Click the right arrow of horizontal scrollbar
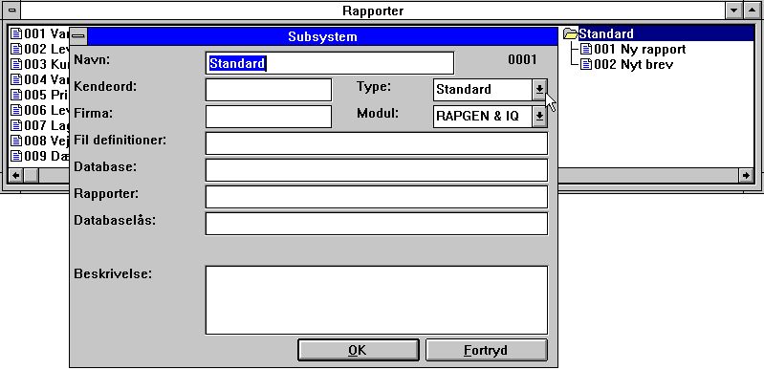Viewport: 764px width, 370px height. (x=746, y=175)
